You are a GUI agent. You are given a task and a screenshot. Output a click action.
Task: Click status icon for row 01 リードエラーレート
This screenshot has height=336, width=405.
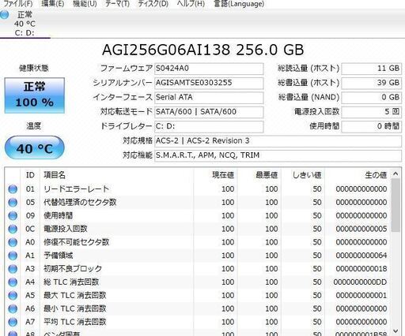(13, 189)
